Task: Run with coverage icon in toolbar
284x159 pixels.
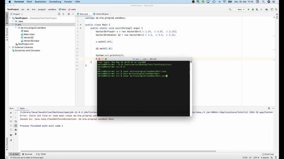Action: tap(257, 9)
